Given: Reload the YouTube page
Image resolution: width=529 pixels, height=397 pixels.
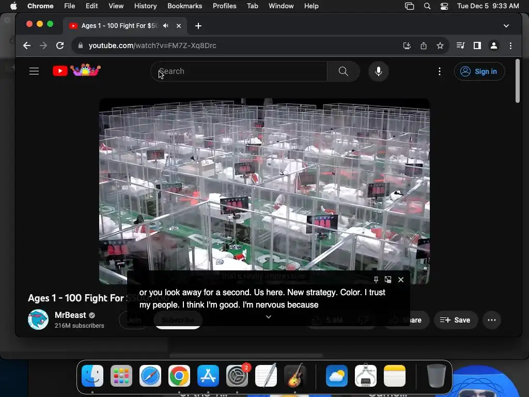Looking at the screenshot, I should coord(60,45).
